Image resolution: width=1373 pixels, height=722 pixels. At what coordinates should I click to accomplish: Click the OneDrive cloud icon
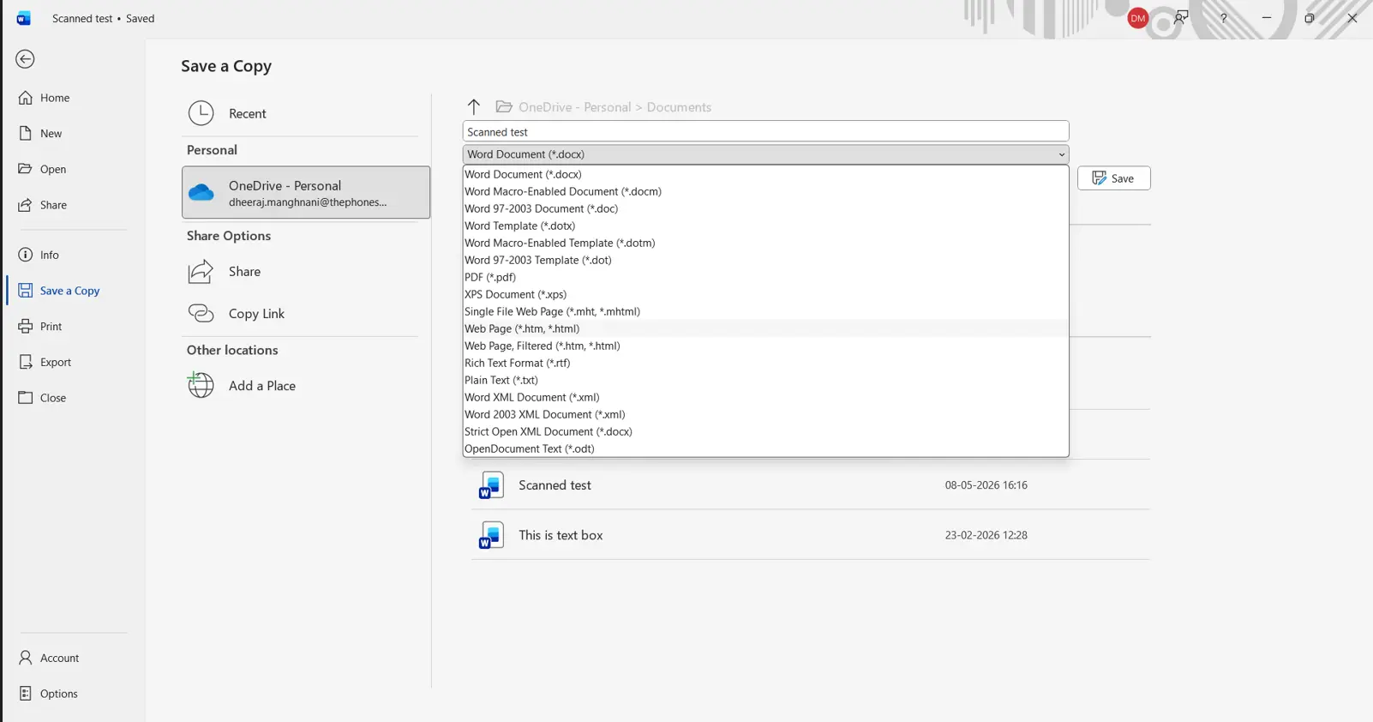pyautogui.click(x=201, y=193)
